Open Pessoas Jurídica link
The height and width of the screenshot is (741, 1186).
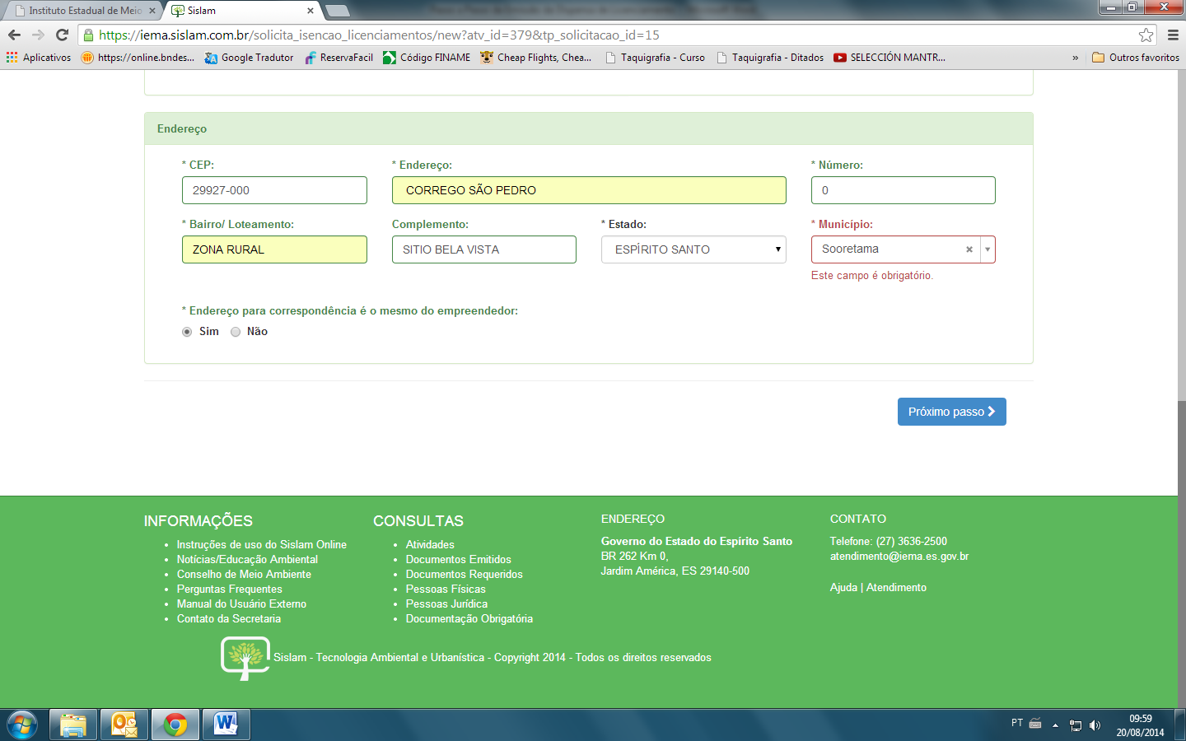(x=446, y=604)
